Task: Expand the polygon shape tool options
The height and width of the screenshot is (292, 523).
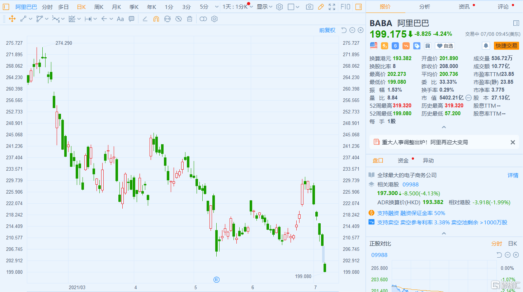Action: 47,19
